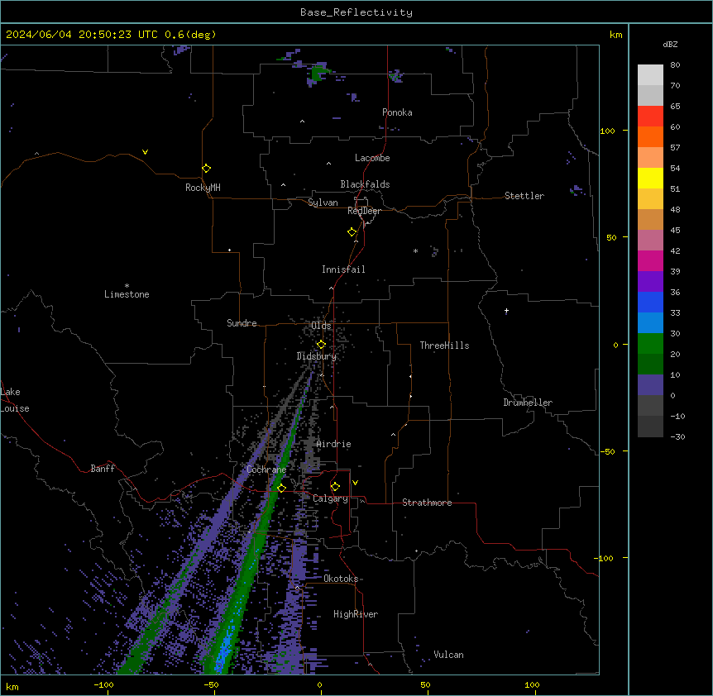Image resolution: width=713 pixels, height=696 pixels.
Task: Click the Ponoka city label
Action: [397, 112]
